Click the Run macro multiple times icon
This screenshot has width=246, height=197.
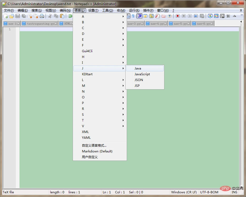(196, 16)
